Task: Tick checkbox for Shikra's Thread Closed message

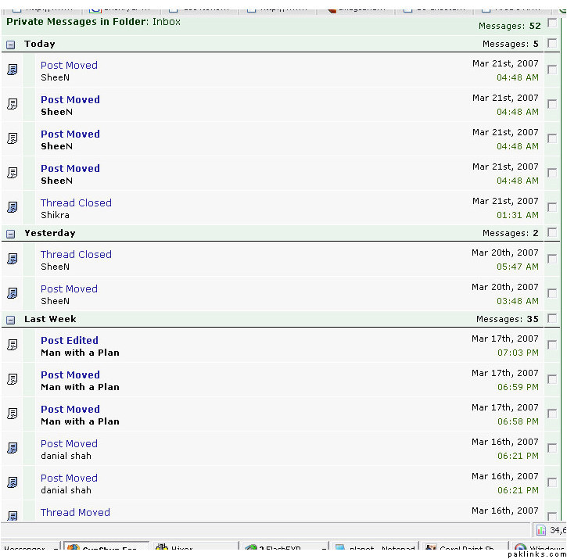Action: tap(552, 207)
